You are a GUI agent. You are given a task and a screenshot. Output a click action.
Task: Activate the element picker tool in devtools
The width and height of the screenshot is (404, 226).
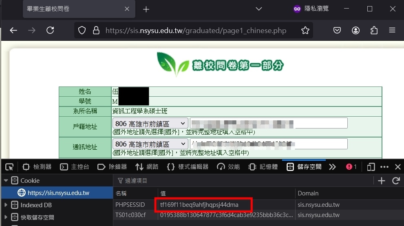[x=9, y=167]
